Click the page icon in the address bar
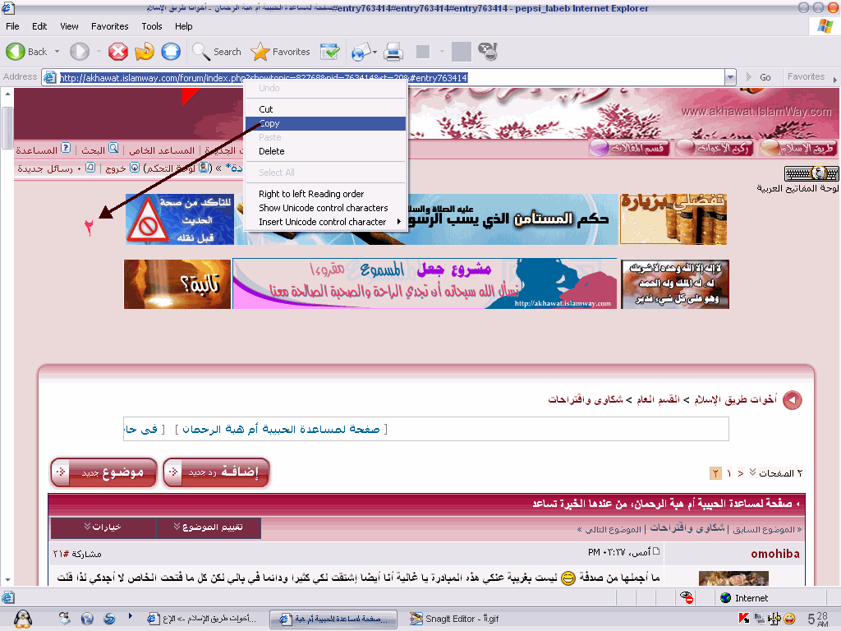Viewport: 841px width, 631px height. coord(49,77)
